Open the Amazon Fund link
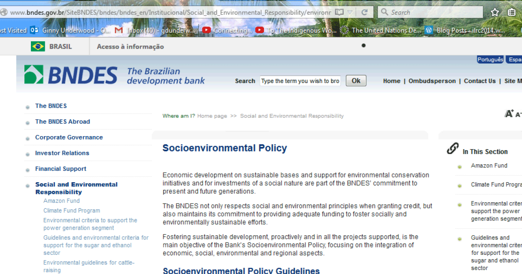 coord(61,201)
